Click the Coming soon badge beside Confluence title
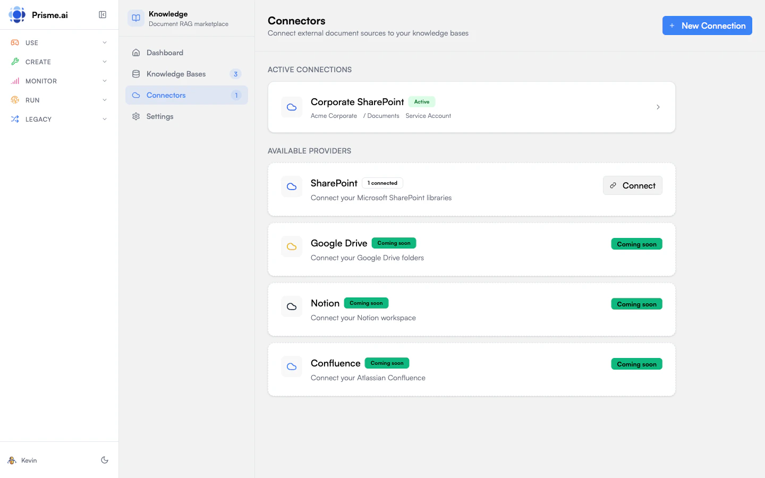This screenshot has width=765, height=478. [387, 363]
